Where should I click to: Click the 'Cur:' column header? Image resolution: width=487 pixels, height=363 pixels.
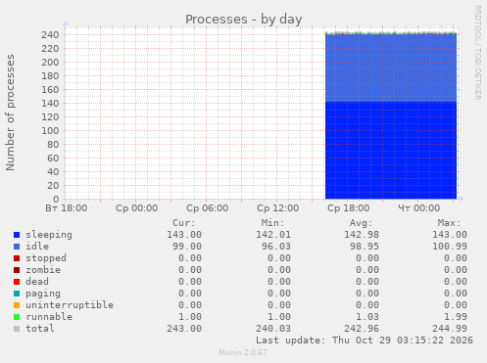(x=184, y=223)
